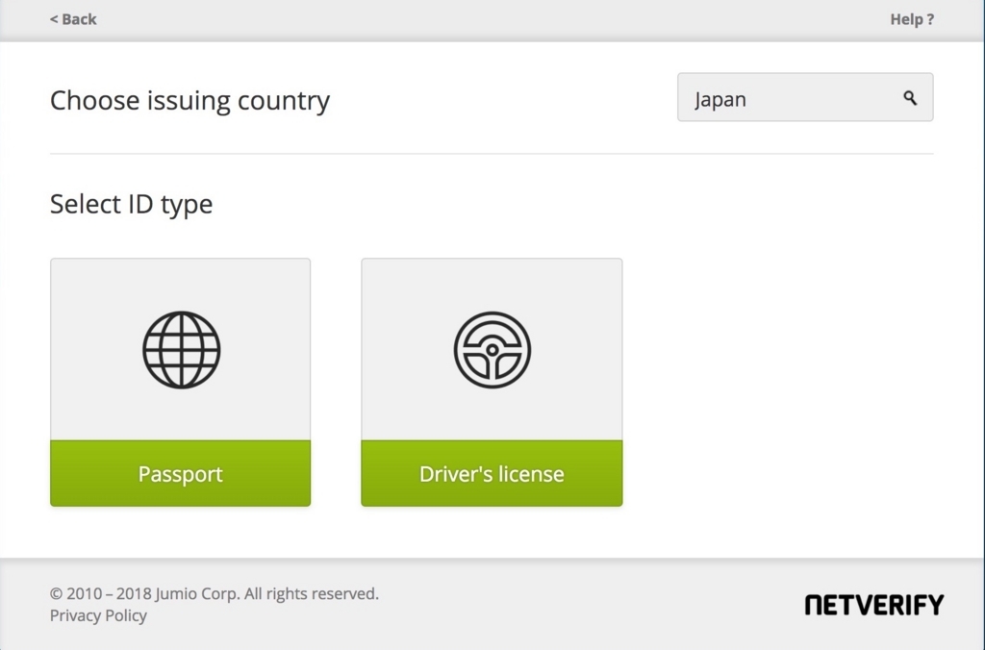Click the gray top header bar

[492, 20]
